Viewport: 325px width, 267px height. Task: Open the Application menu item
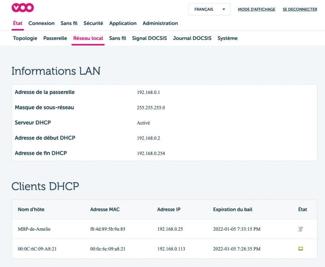[x=123, y=23]
